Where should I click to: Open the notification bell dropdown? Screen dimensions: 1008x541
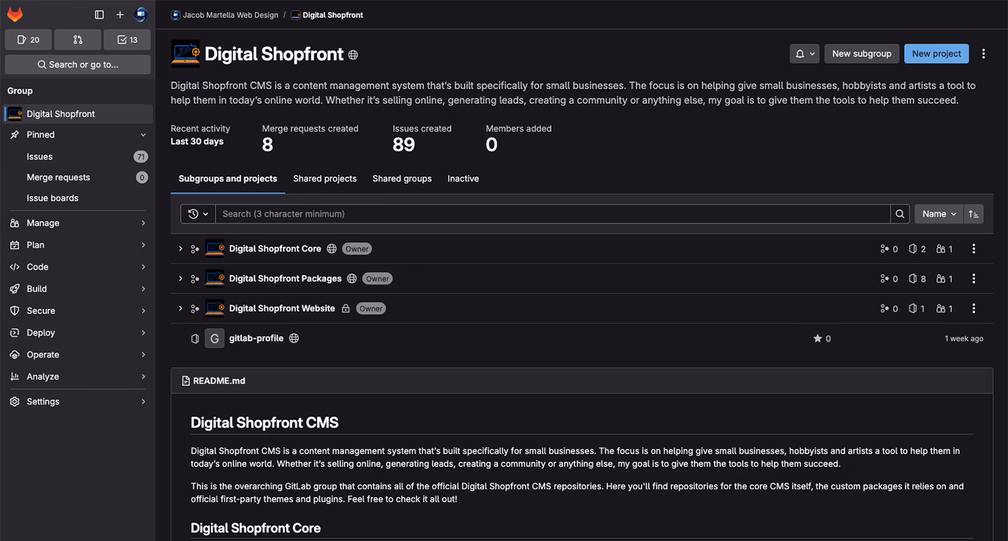804,54
